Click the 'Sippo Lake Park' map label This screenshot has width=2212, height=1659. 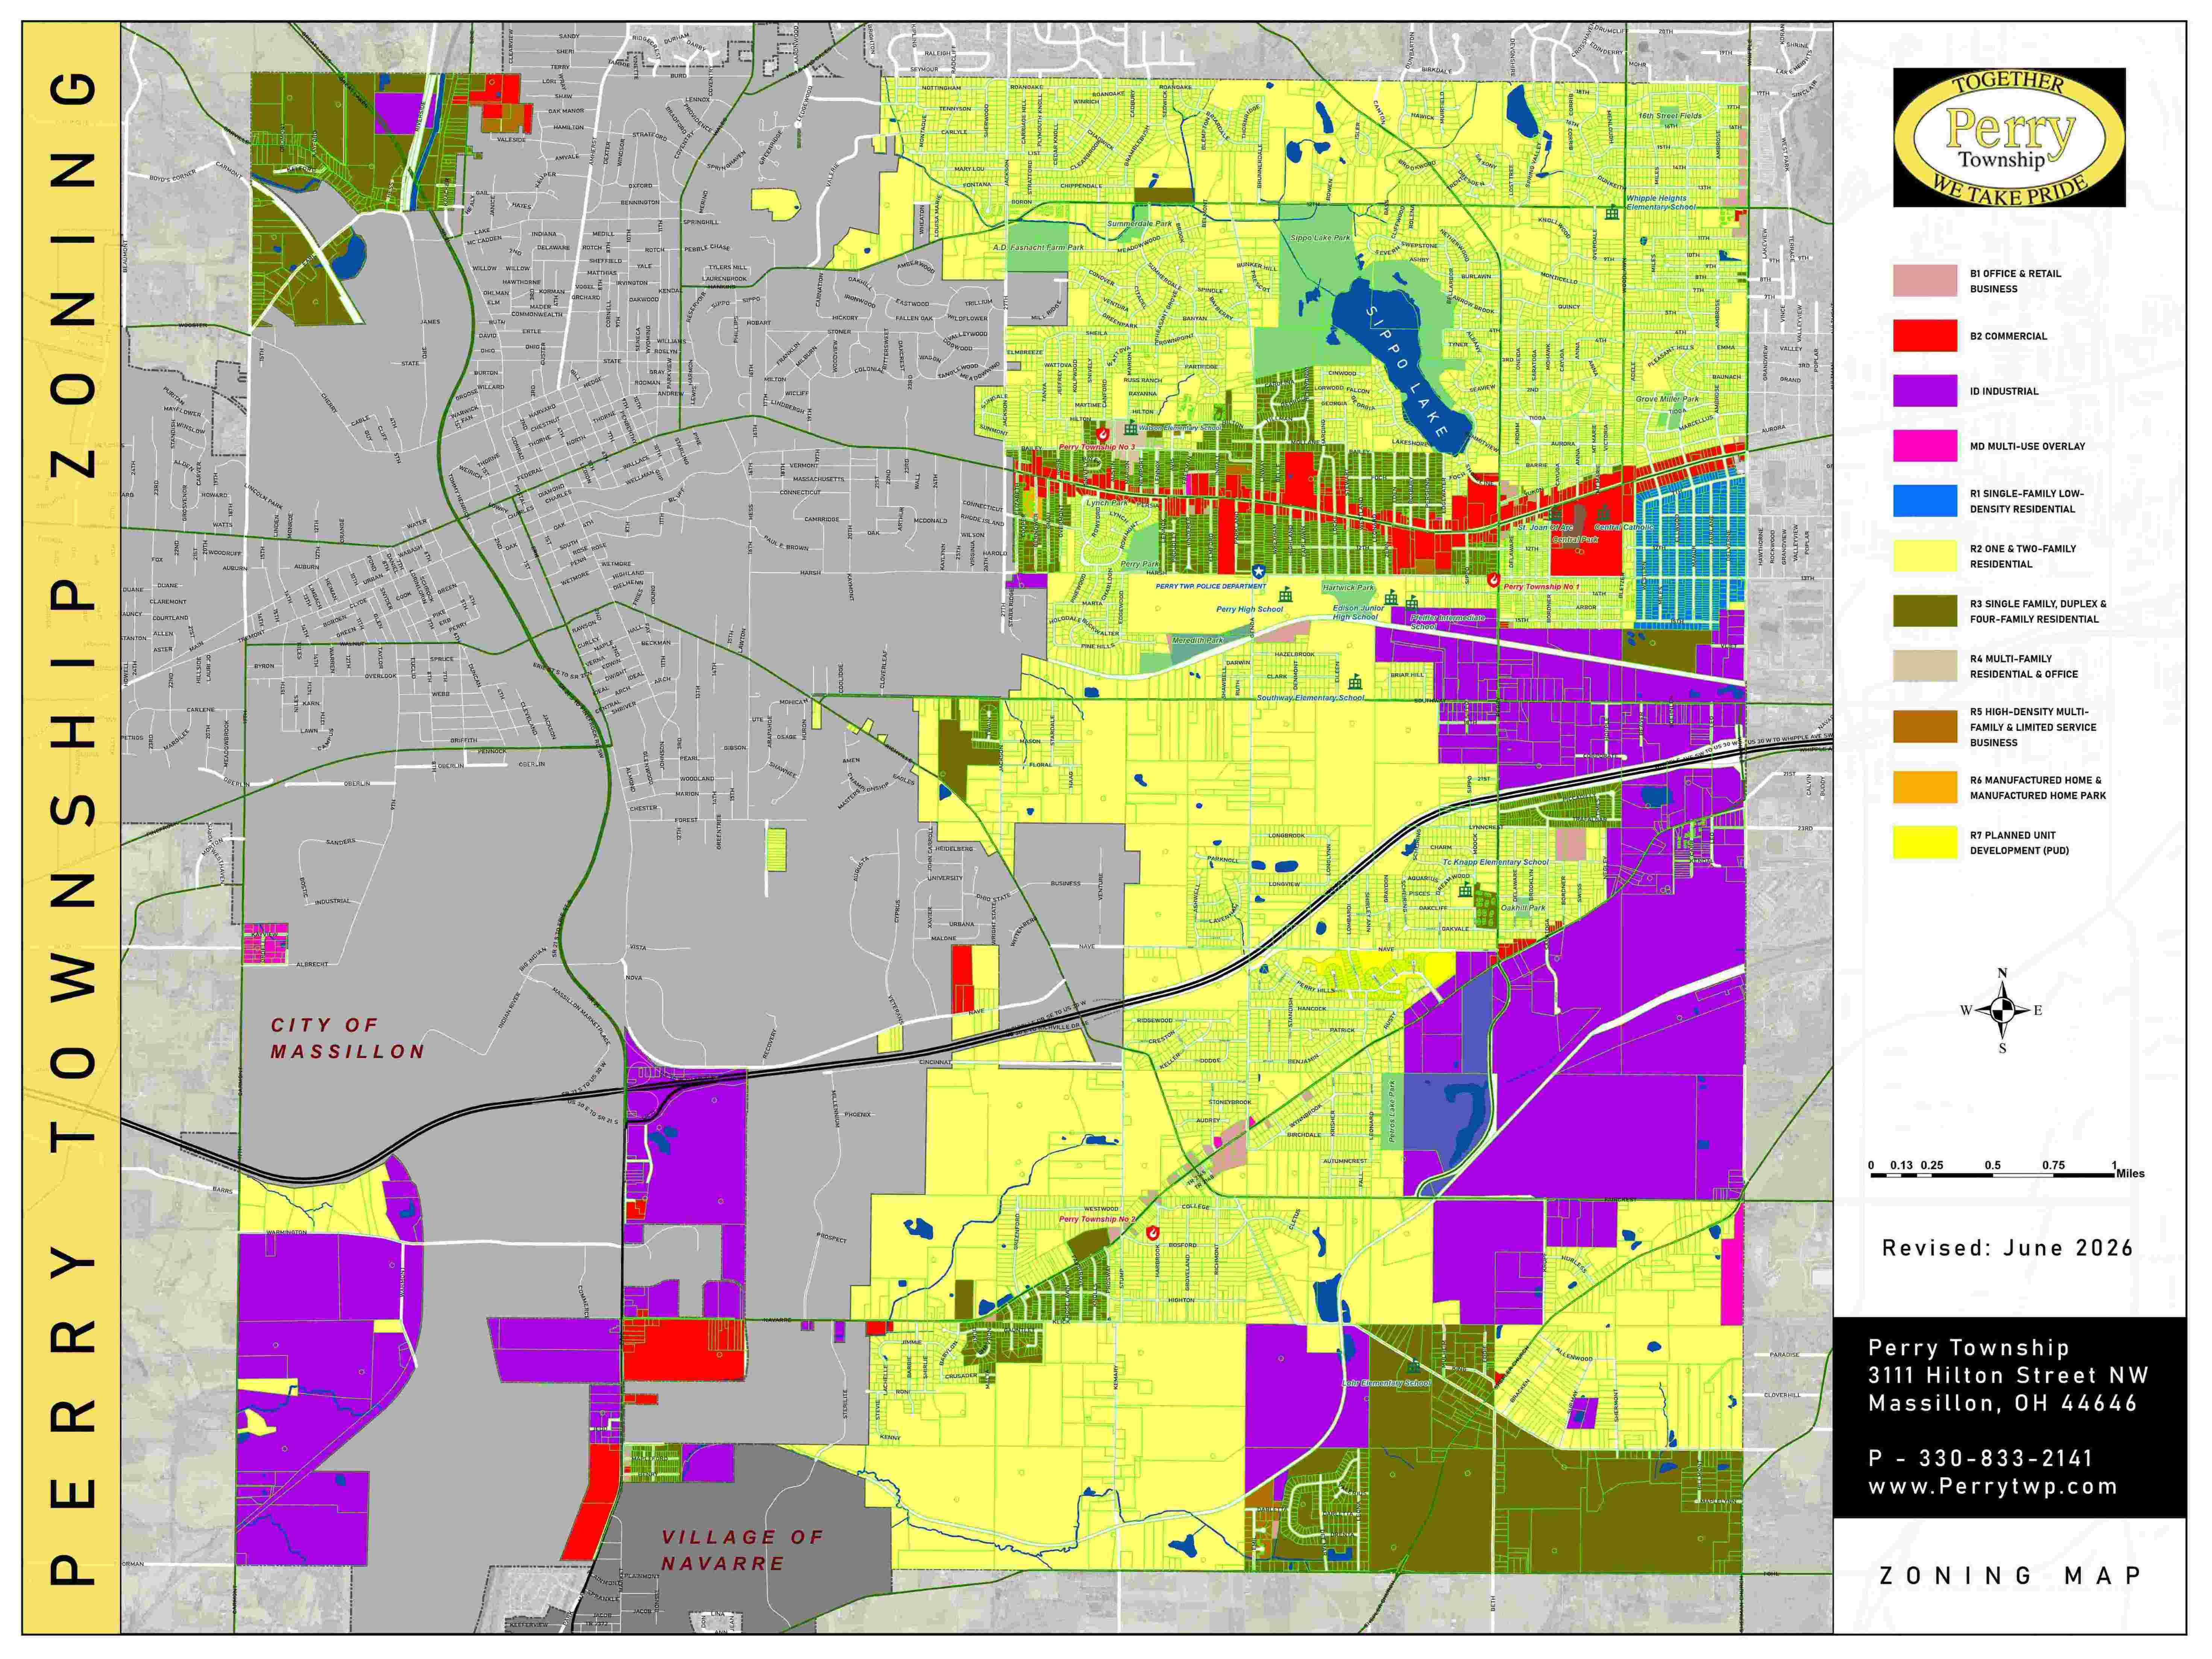[x=1320, y=238]
